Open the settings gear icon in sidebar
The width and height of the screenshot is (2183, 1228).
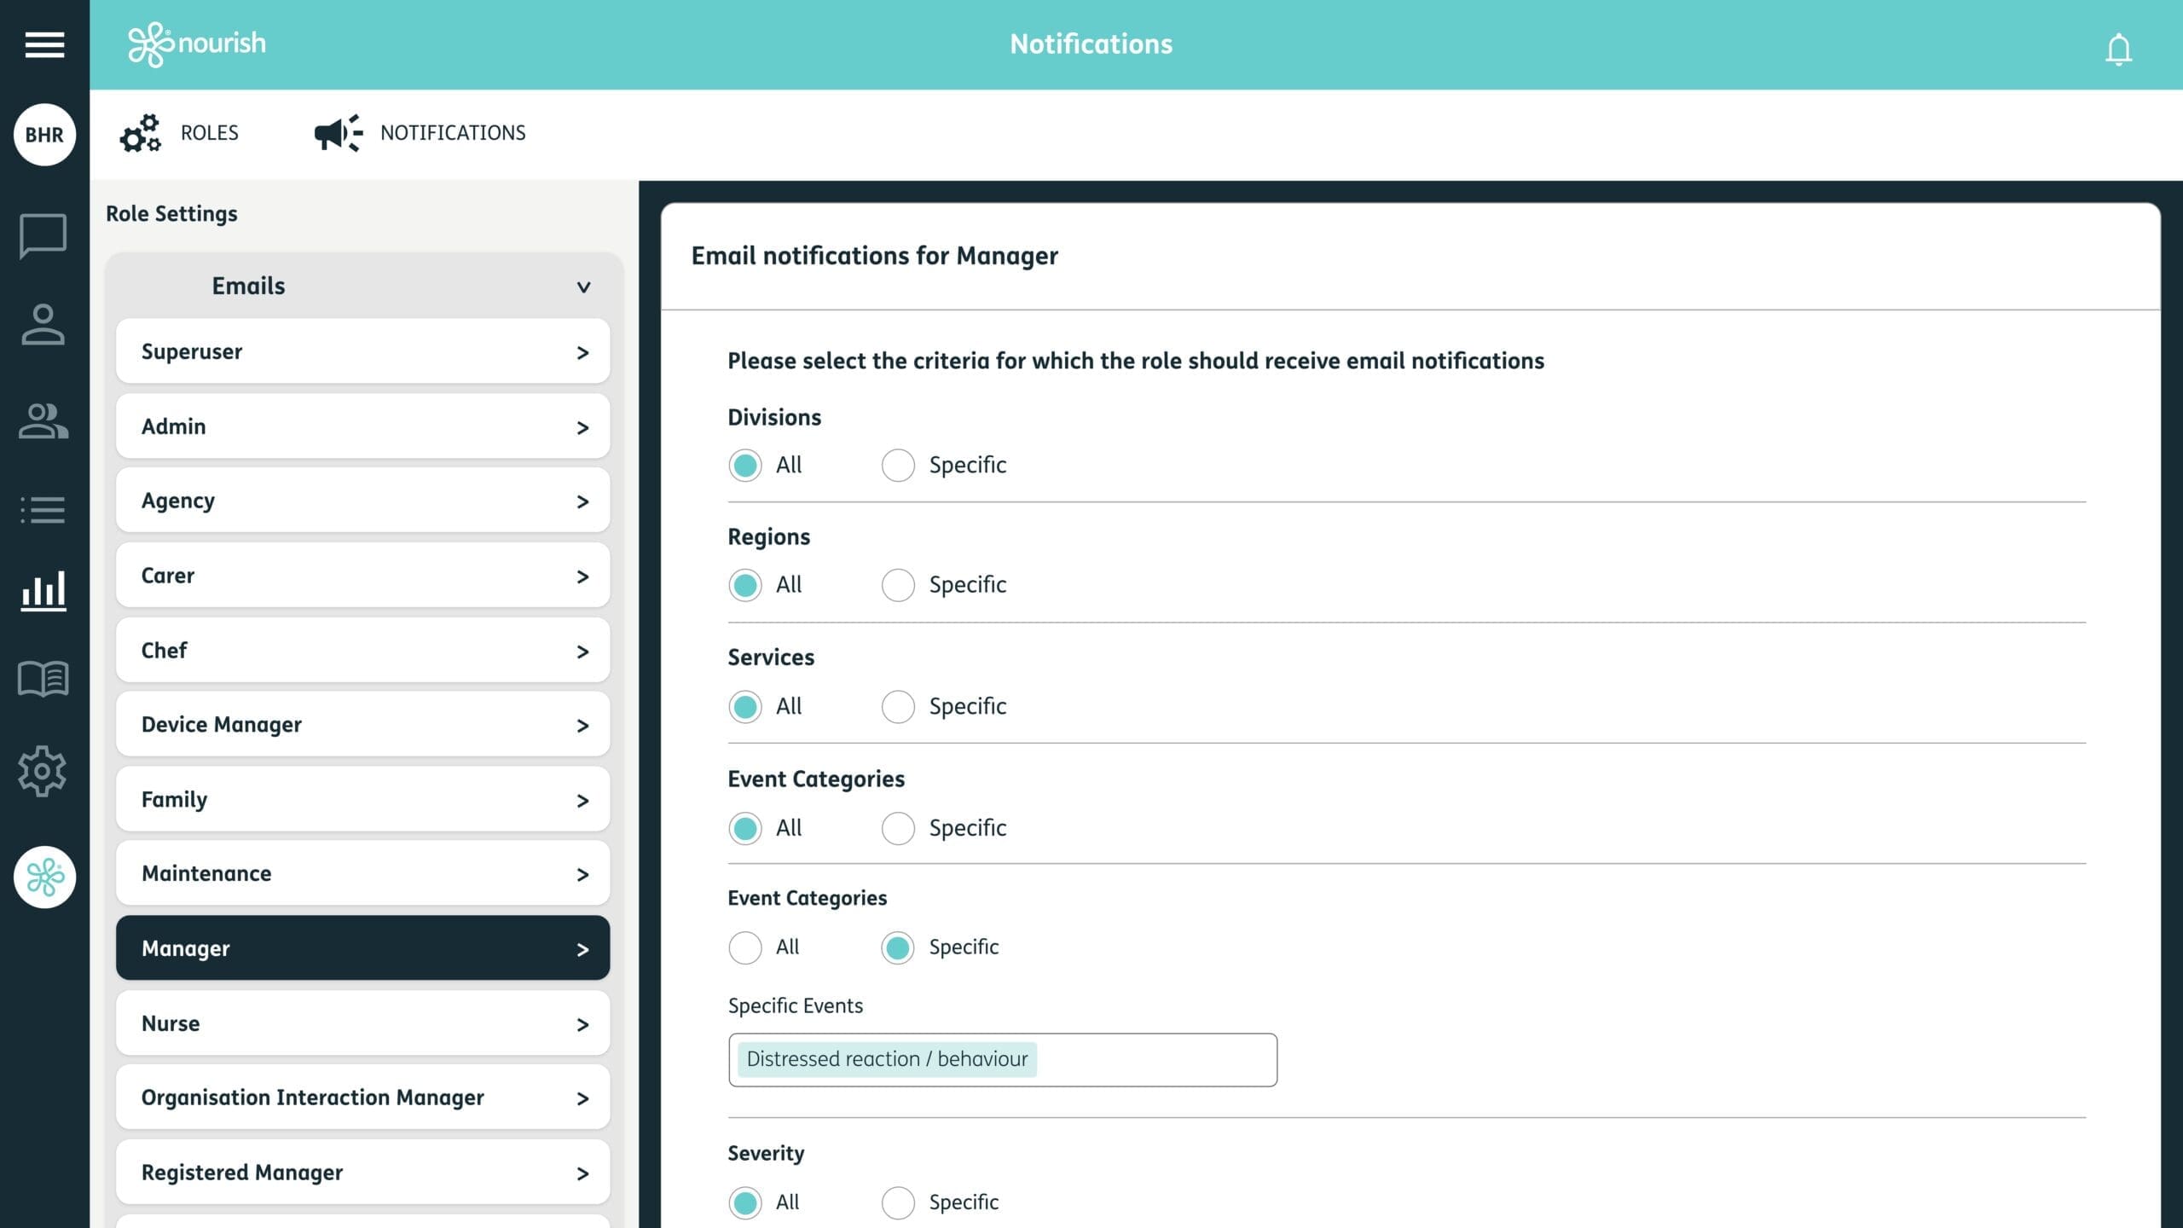(43, 771)
